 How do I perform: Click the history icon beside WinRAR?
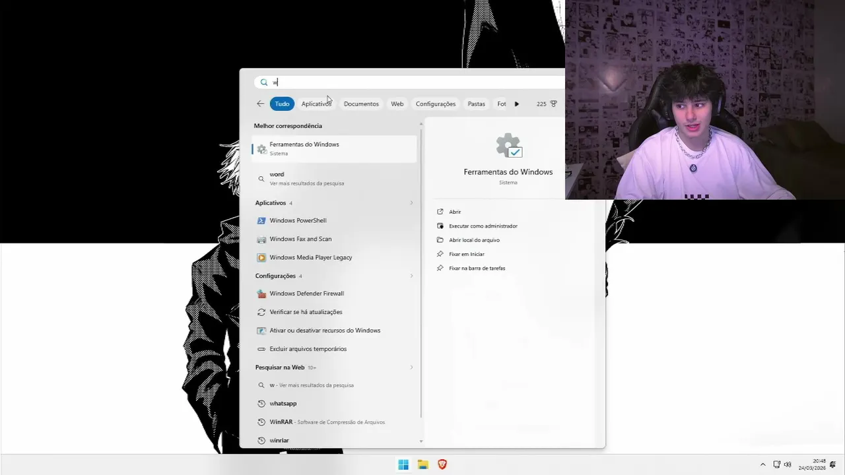[x=261, y=422]
